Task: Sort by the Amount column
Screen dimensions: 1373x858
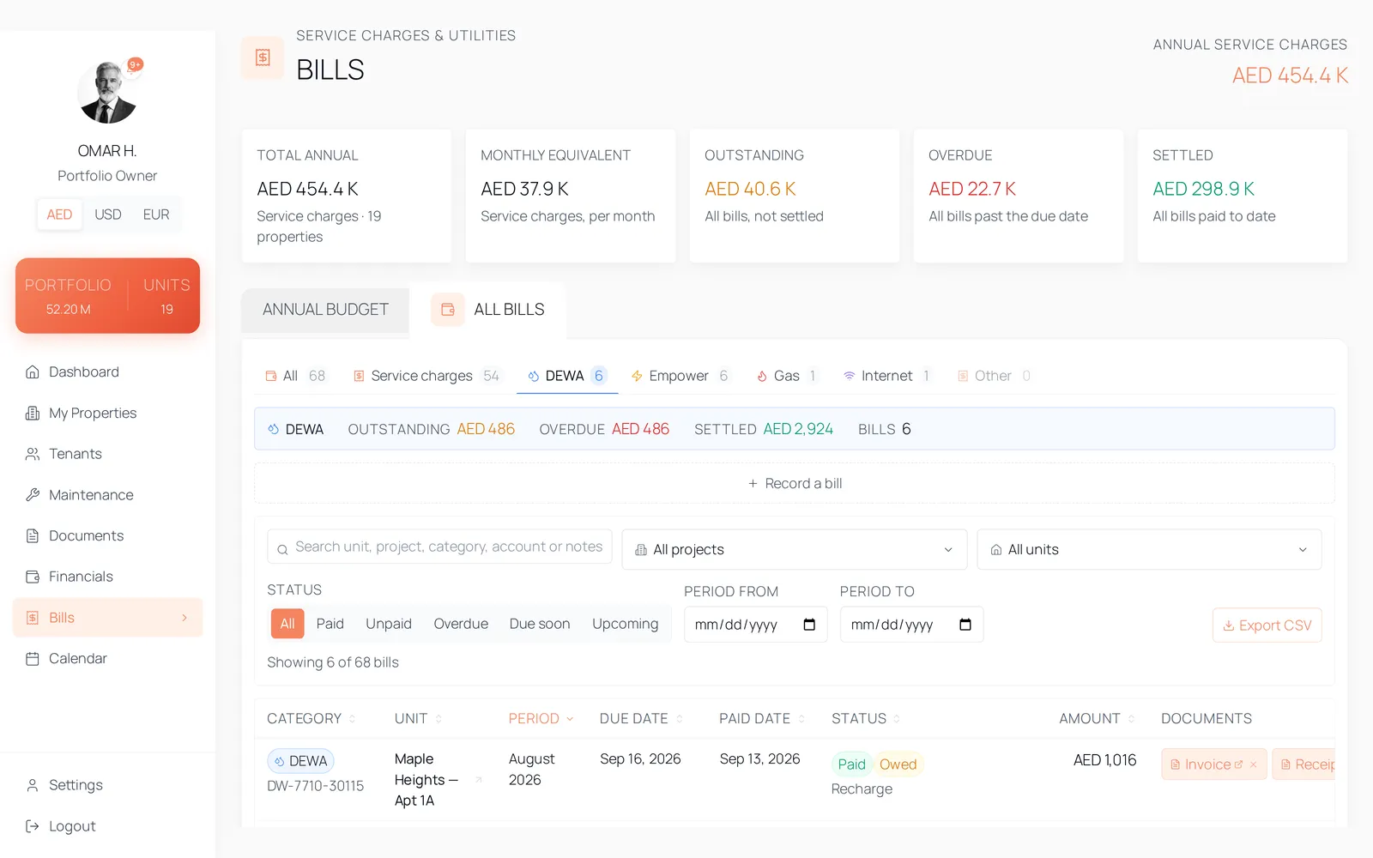Action: pos(1097,719)
